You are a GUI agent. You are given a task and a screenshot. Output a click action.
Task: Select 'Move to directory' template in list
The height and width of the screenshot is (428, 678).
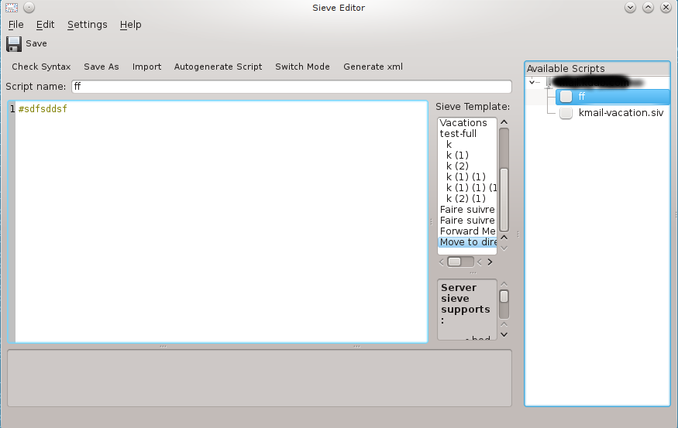point(468,242)
